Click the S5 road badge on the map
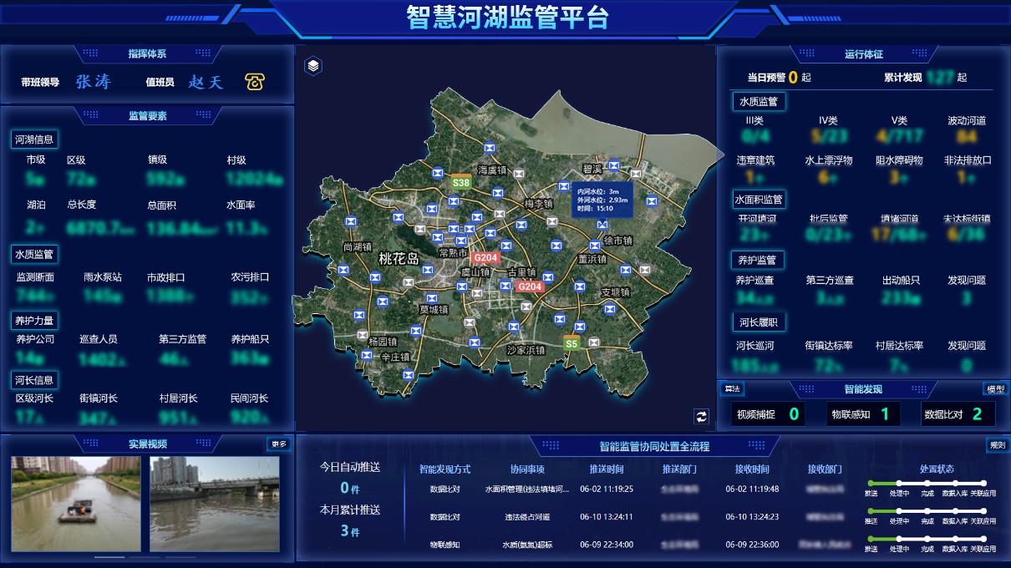1011x568 pixels. pyautogui.click(x=572, y=342)
